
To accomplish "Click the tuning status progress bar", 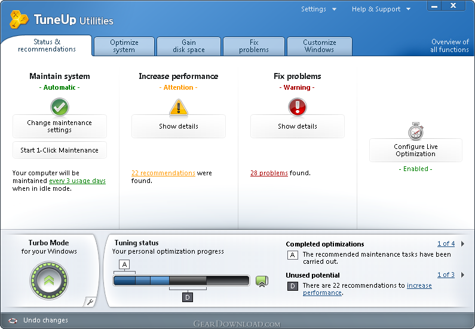I will point(181,281).
